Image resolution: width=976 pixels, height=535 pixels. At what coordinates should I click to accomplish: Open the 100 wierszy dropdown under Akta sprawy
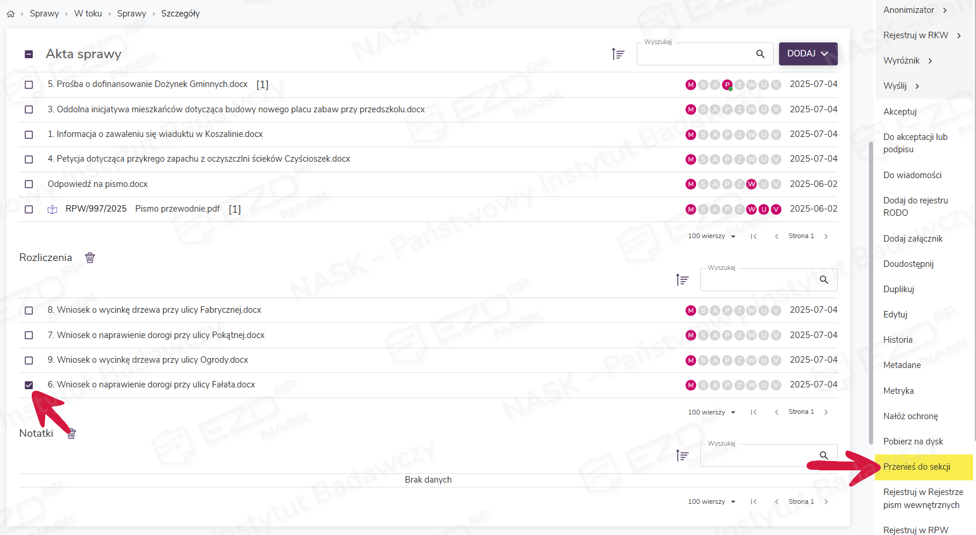[x=712, y=236]
